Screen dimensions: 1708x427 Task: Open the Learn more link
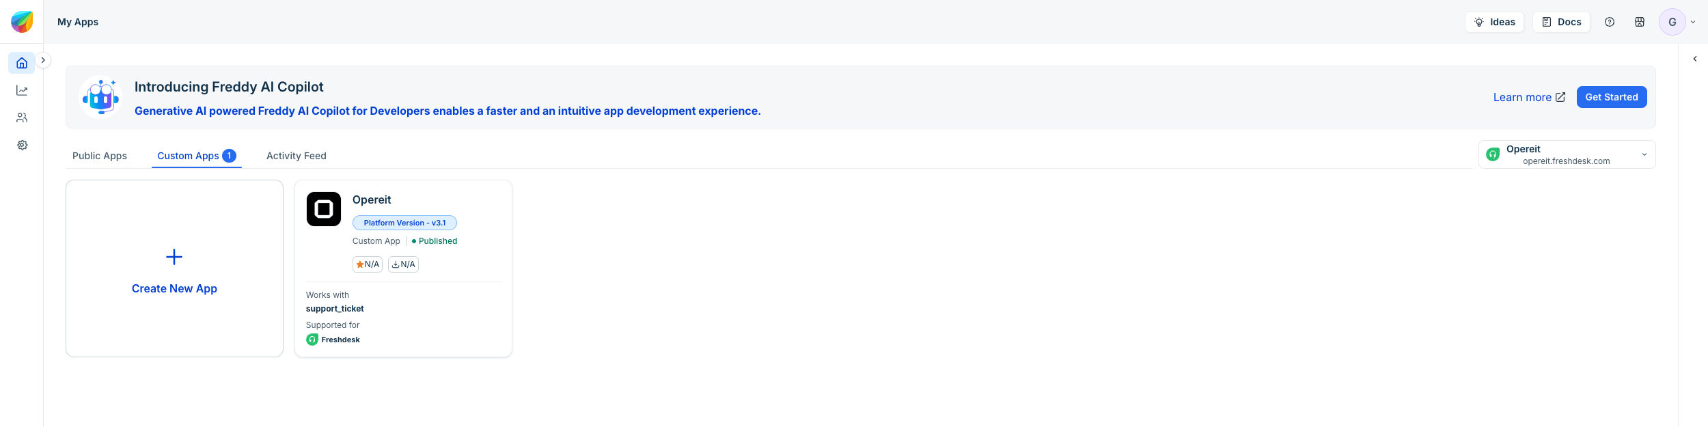(x=1529, y=97)
